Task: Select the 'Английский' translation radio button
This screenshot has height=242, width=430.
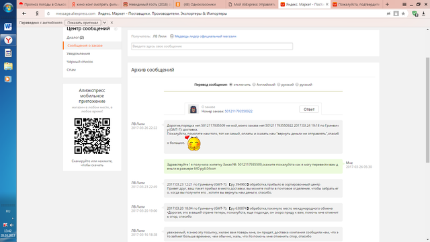Action: (254, 85)
